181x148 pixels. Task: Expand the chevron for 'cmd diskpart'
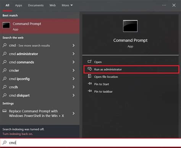(x=74, y=95)
